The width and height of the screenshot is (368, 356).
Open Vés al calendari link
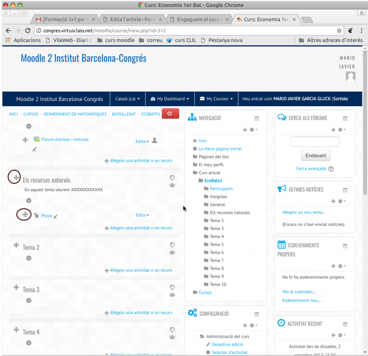coord(299,292)
